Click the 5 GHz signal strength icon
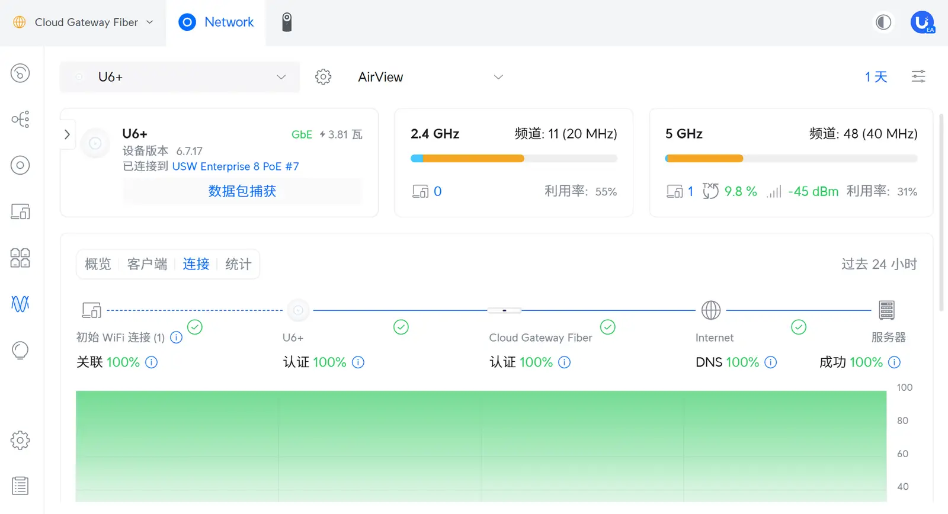 [774, 192]
